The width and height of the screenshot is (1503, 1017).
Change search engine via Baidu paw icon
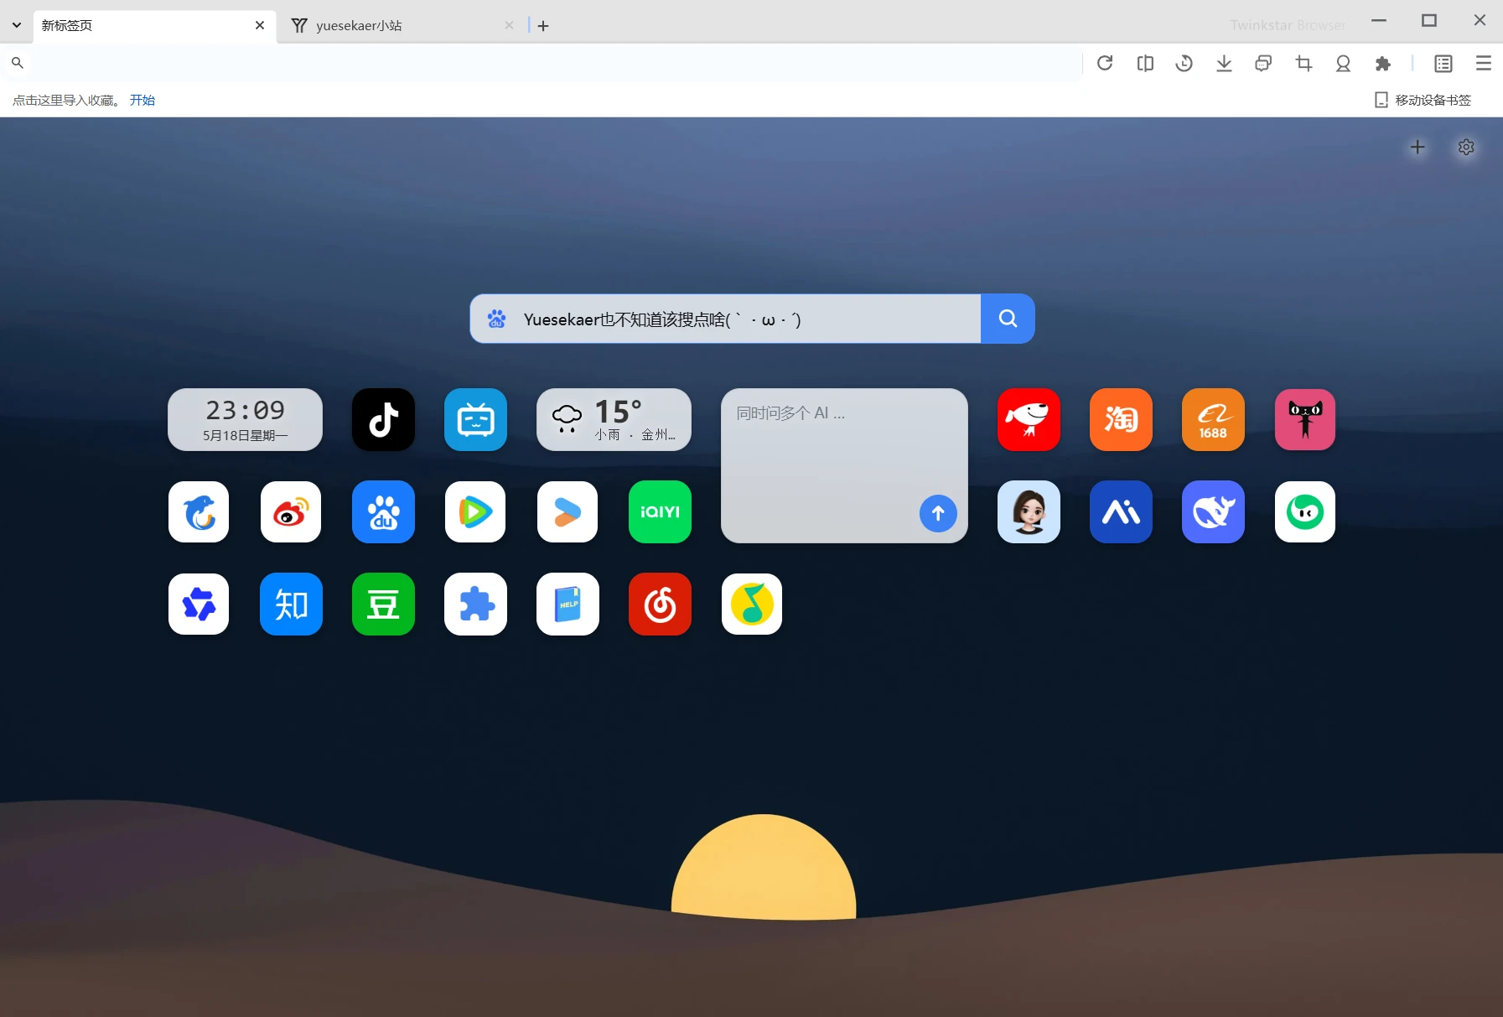pyautogui.click(x=496, y=319)
